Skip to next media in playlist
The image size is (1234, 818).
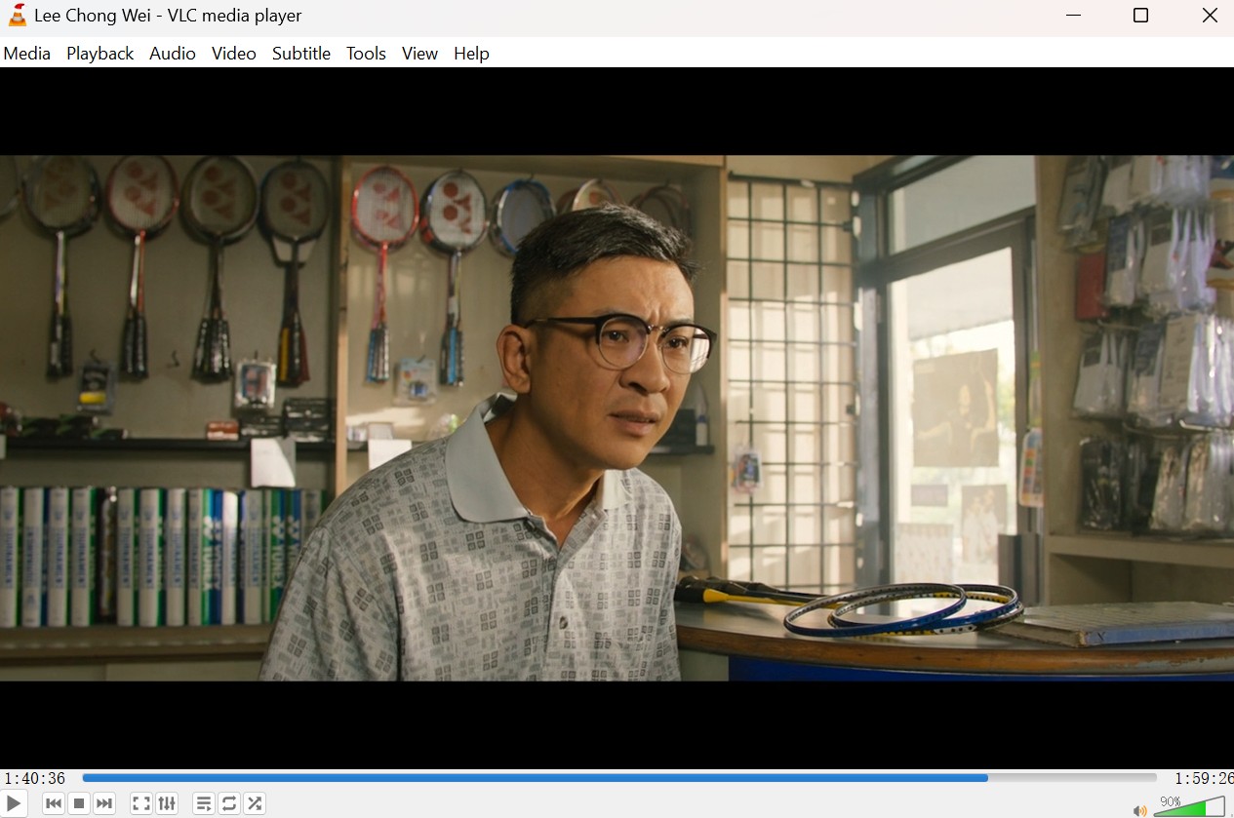(104, 803)
